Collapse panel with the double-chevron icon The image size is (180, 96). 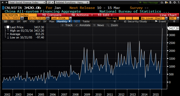coord(114,21)
